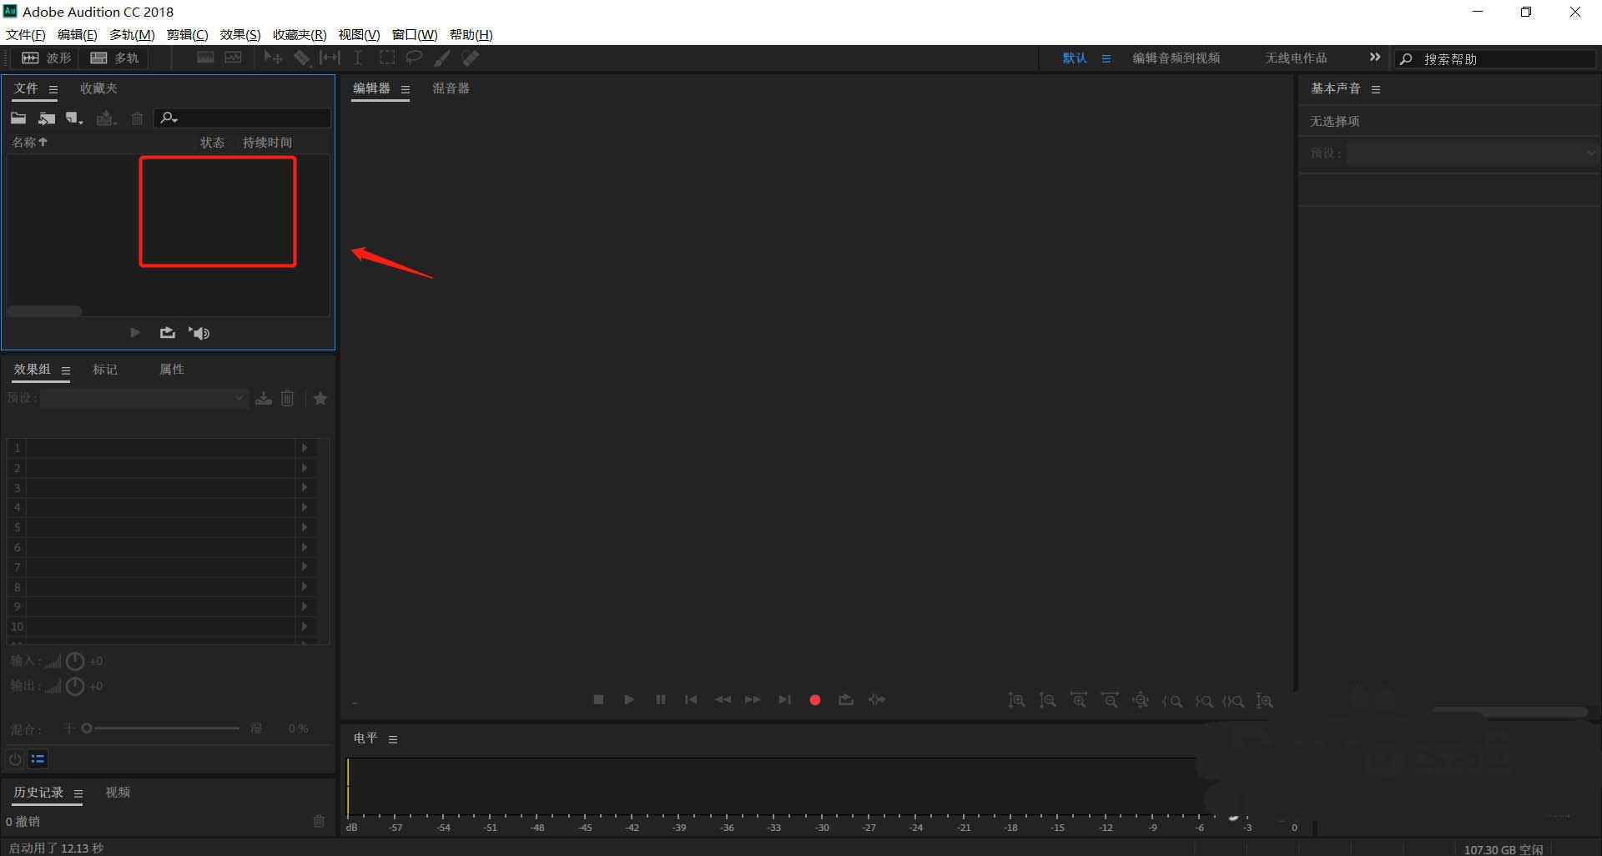Click the Zoom In (Amplitude) icon
The width and height of the screenshot is (1602, 856).
[1016, 701]
